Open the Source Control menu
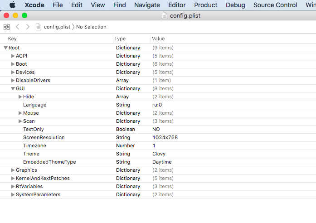 275,5
